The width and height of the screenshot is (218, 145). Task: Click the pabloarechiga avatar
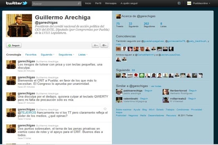point(119,92)
